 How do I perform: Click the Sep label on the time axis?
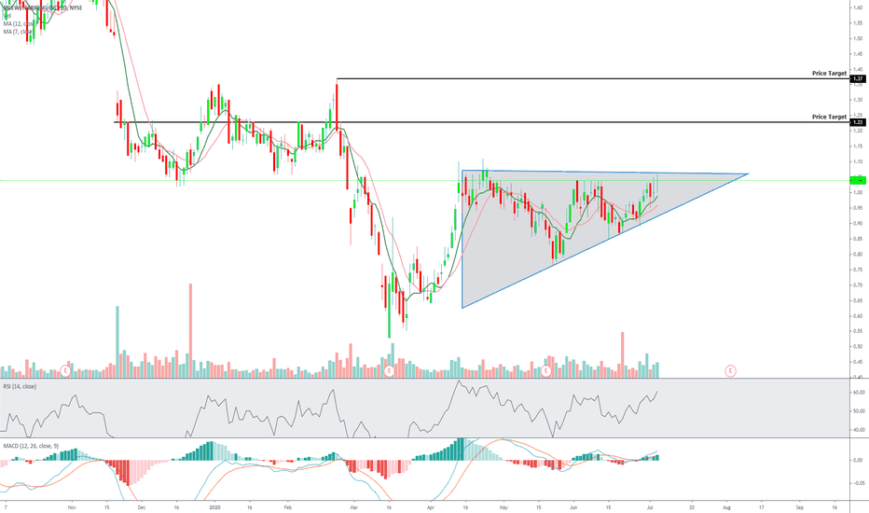pos(800,506)
